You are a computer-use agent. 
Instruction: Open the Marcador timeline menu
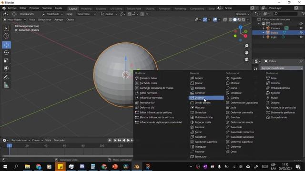pyautogui.click(x=59, y=140)
